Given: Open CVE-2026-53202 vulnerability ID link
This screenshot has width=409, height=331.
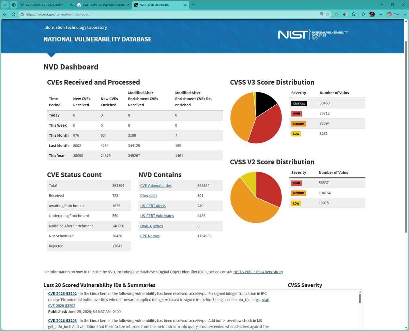Looking at the screenshot, I should coord(62,294).
